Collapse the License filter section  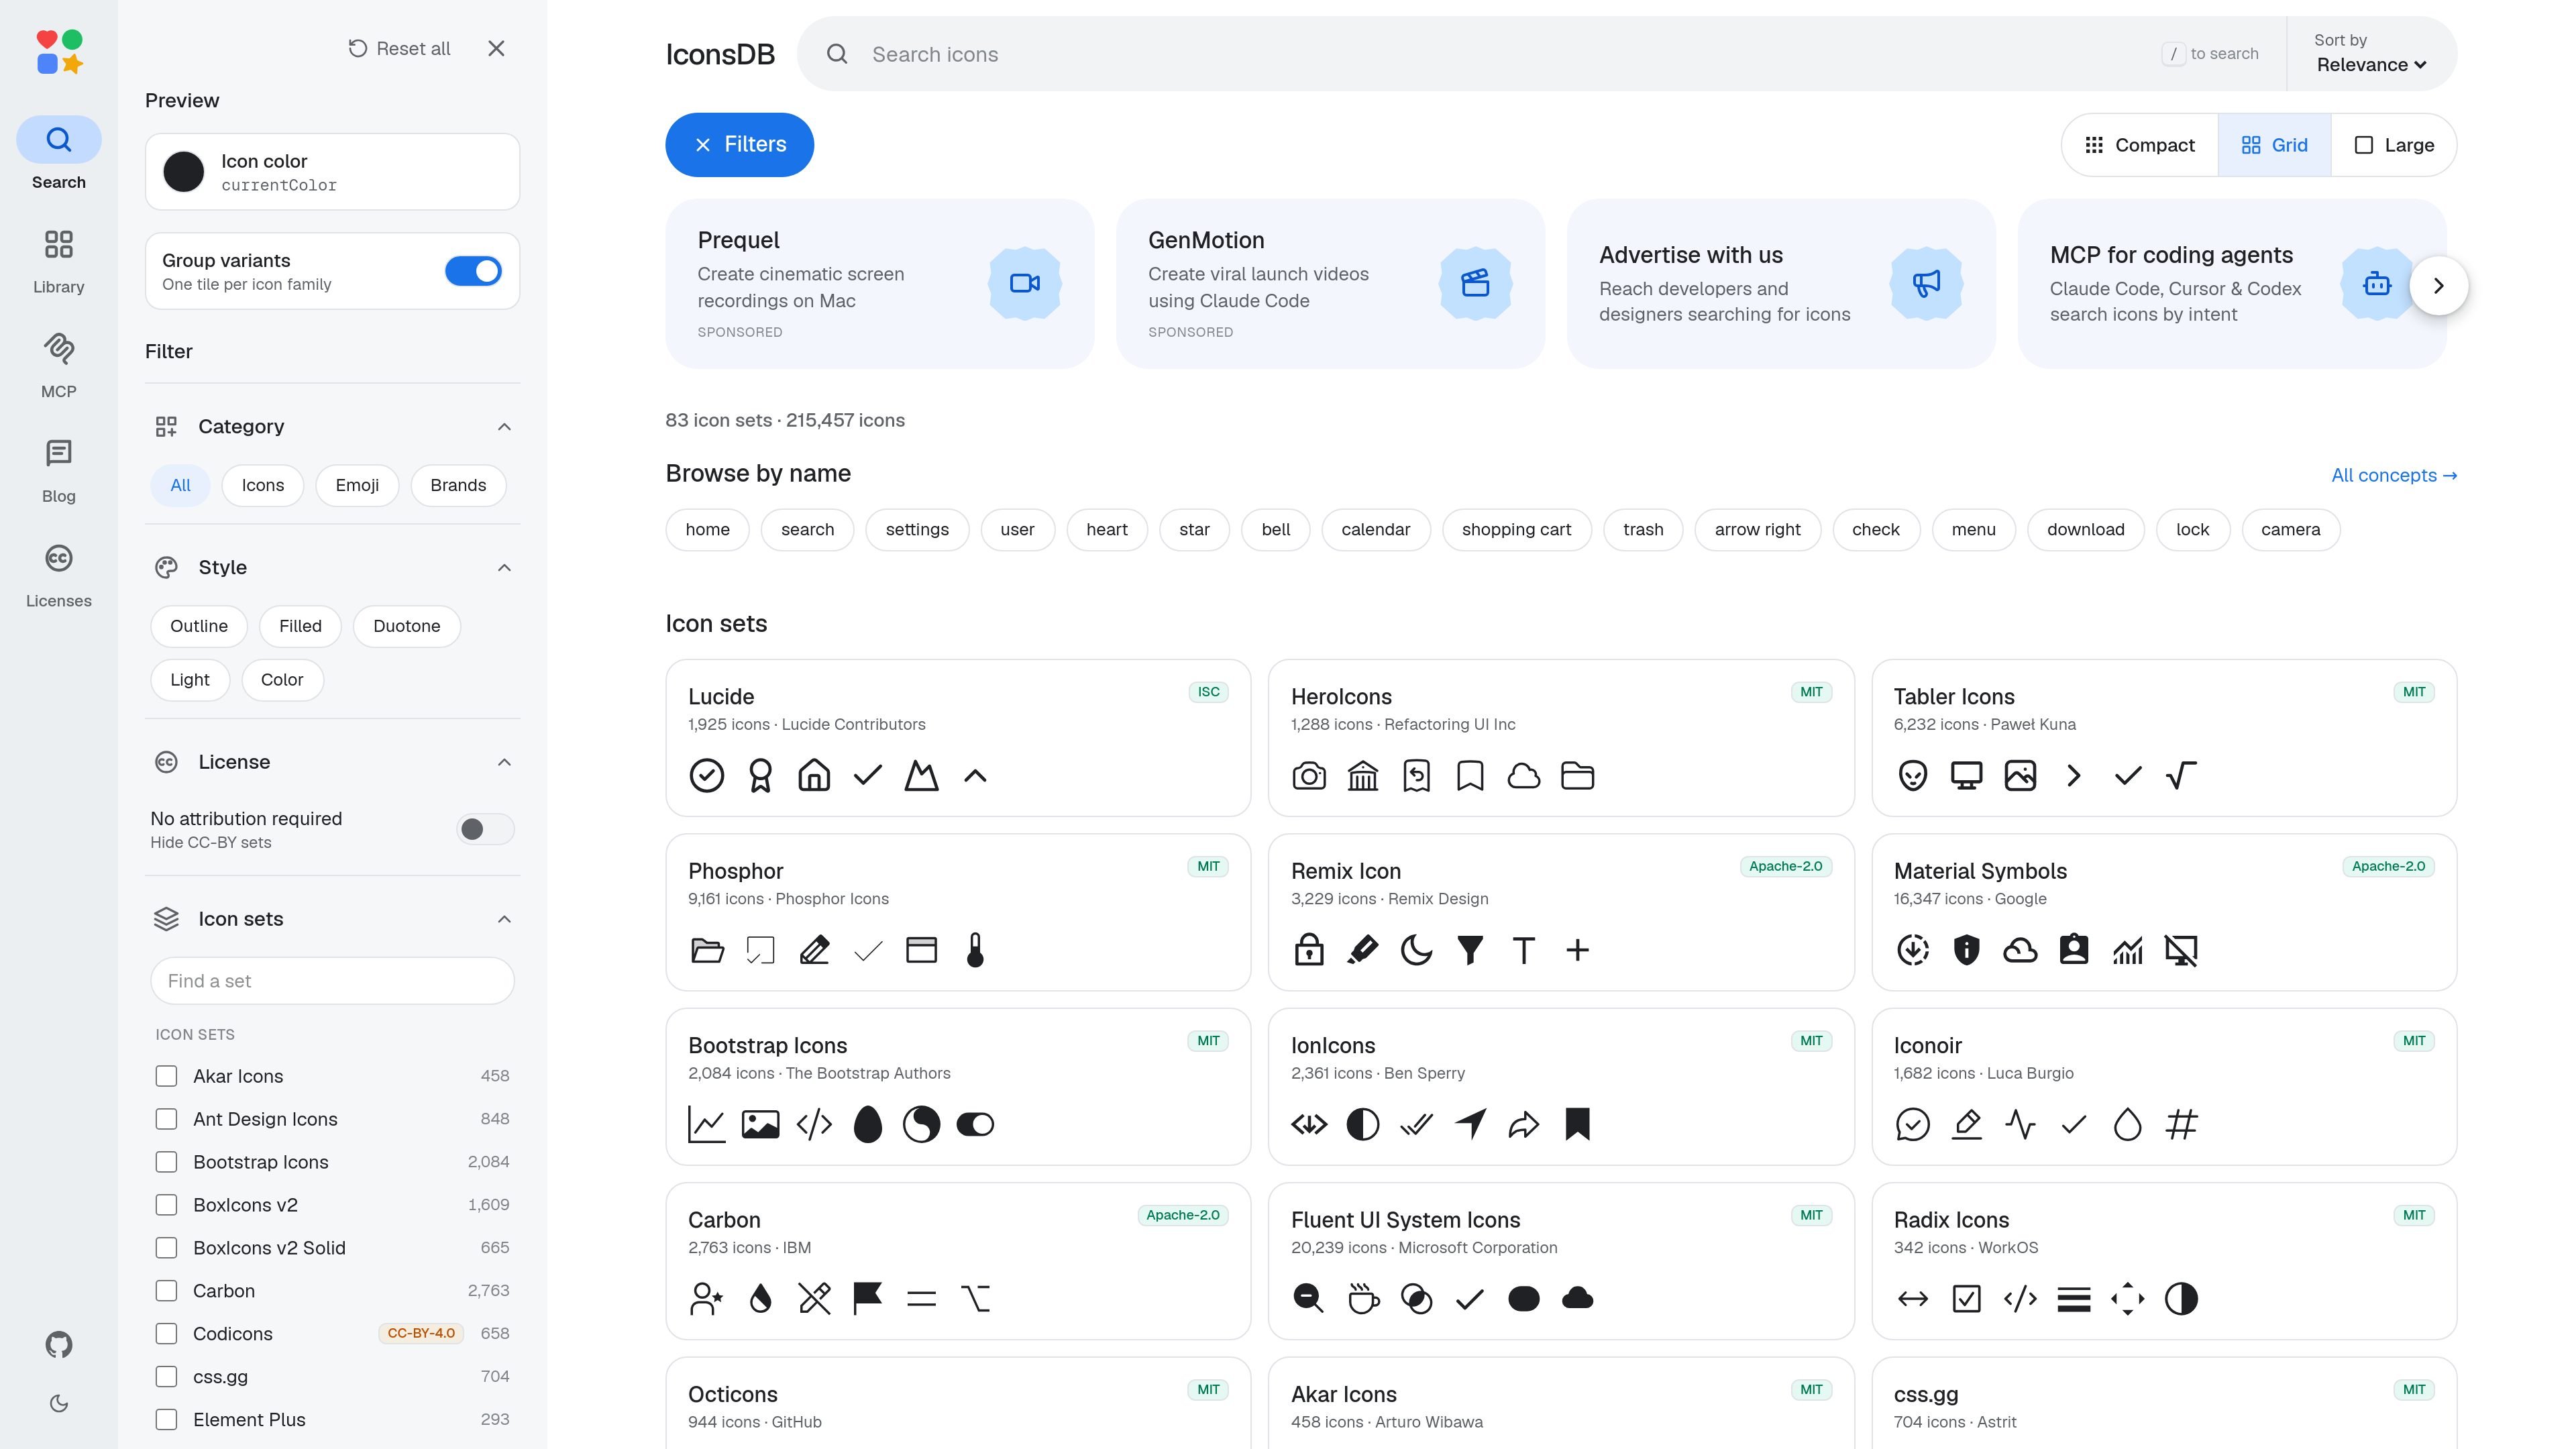tap(504, 762)
